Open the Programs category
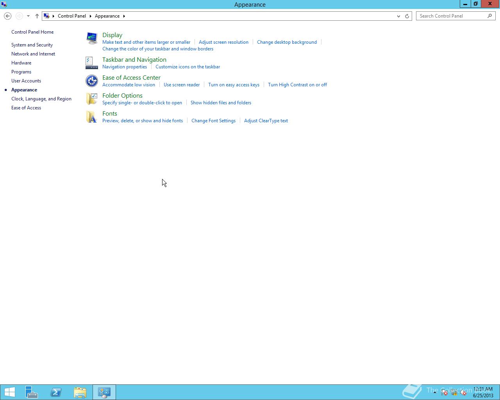Viewport: 500px width, 400px height. (21, 72)
